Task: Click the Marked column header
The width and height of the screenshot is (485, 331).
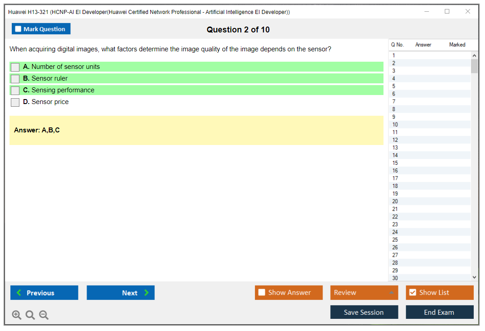Action: [x=457, y=45]
